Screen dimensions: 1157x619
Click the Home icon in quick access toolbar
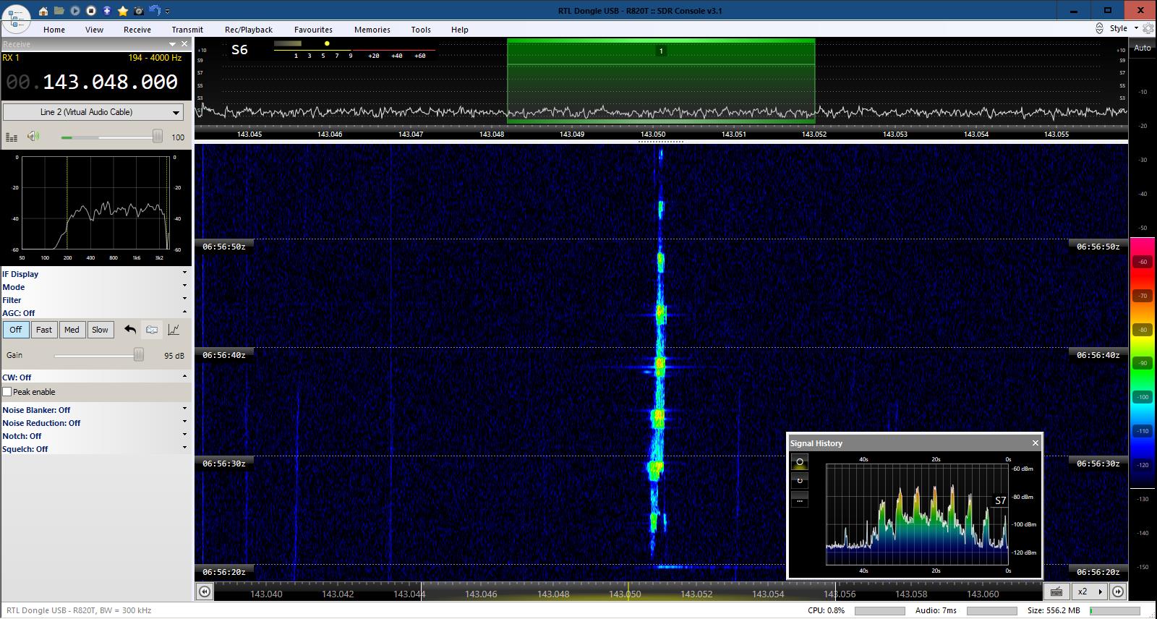[43, 11]
